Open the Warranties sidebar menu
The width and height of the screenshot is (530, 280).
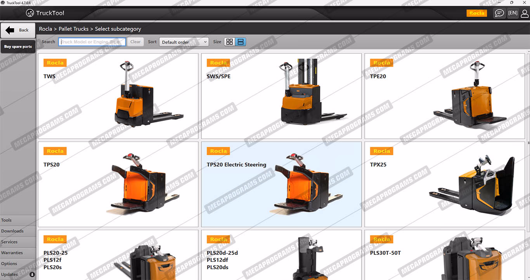pyautogui.click(x=18, y=253)
